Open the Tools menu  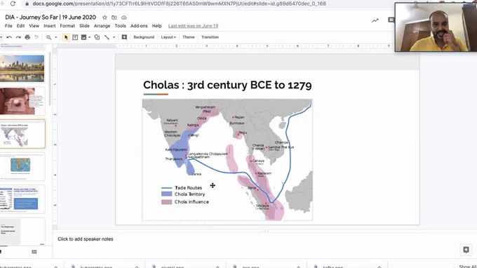tap(120, 26)
